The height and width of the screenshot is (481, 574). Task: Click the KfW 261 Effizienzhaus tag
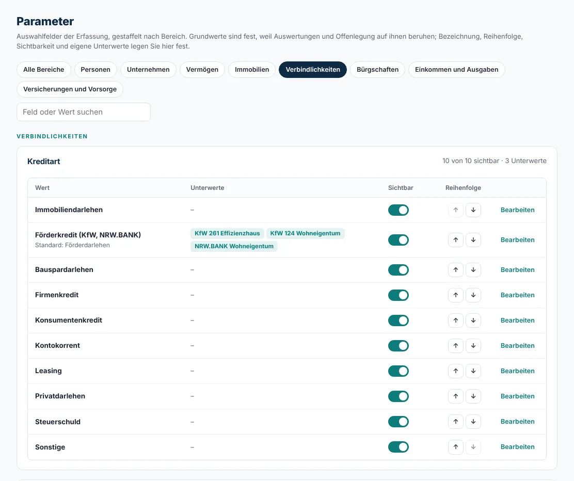coord(227,234)
